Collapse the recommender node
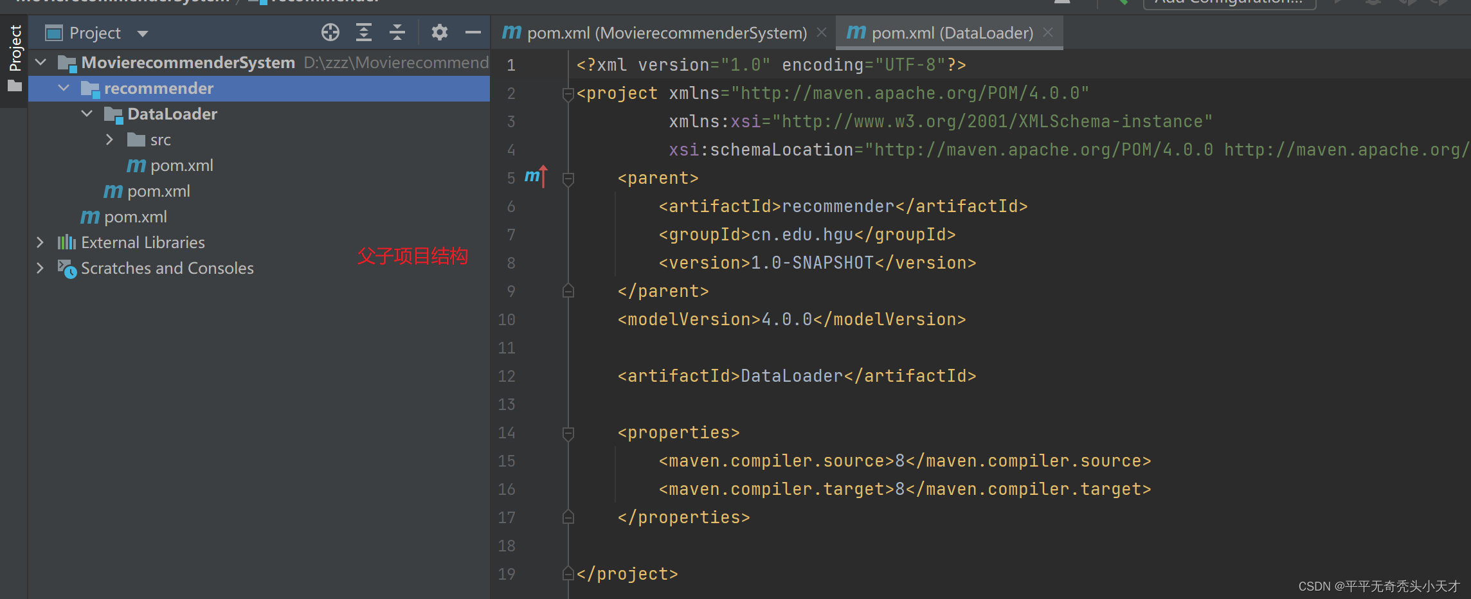1471x599 pixels. click(x=63, y=88)
